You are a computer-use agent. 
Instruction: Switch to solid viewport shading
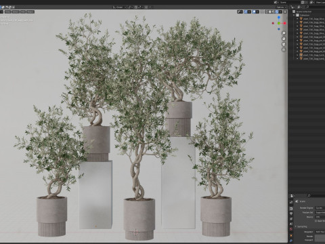[270, 12]
